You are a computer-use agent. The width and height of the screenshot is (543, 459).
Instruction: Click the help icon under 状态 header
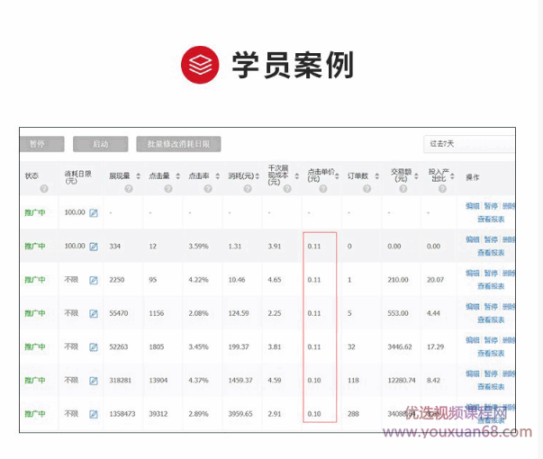pyautogui.click(x=44, y=189)
